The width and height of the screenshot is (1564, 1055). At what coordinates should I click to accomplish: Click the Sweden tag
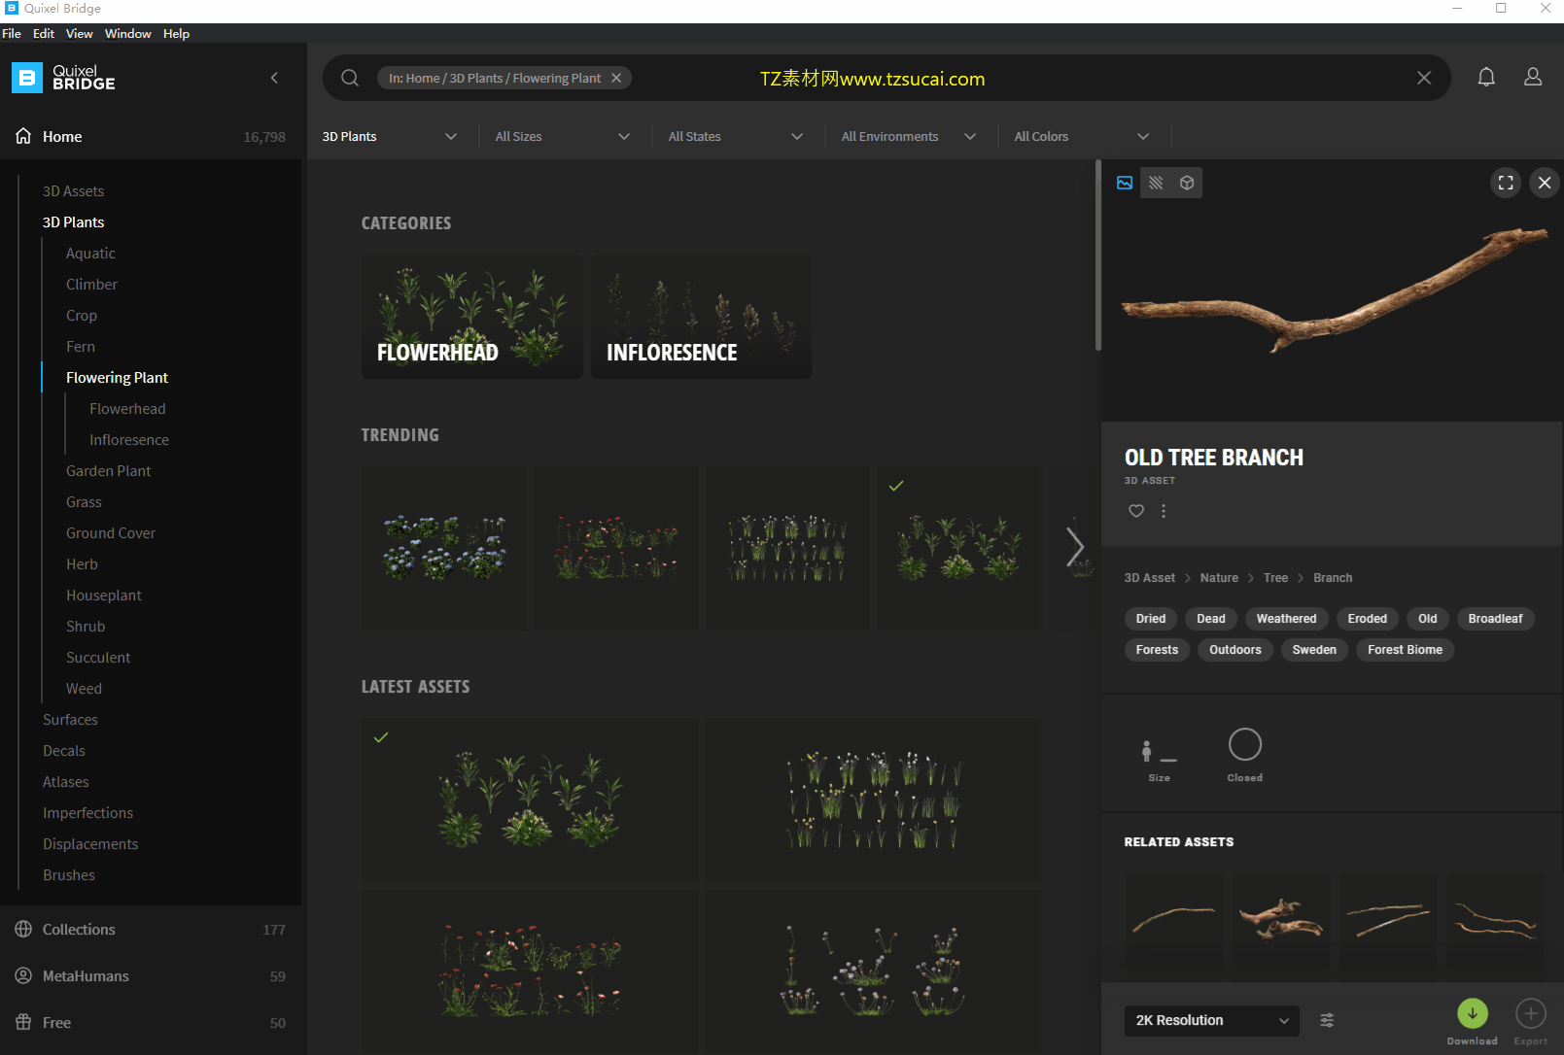tap(1314, 650)
